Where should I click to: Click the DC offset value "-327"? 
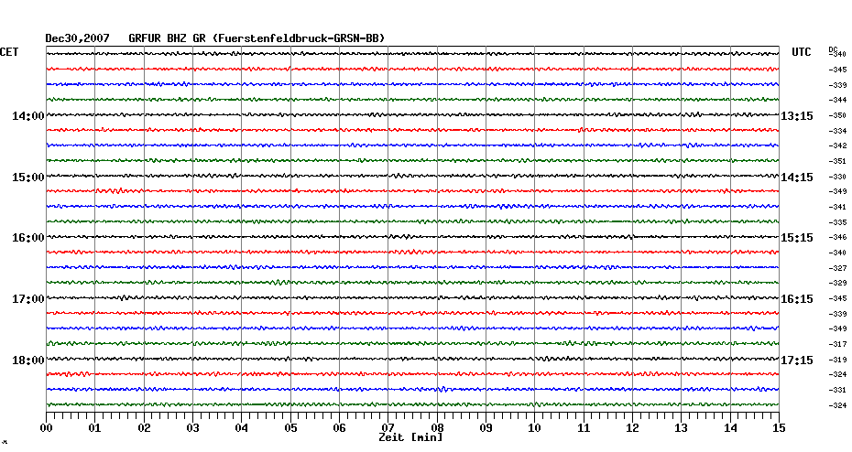(837, 268)
